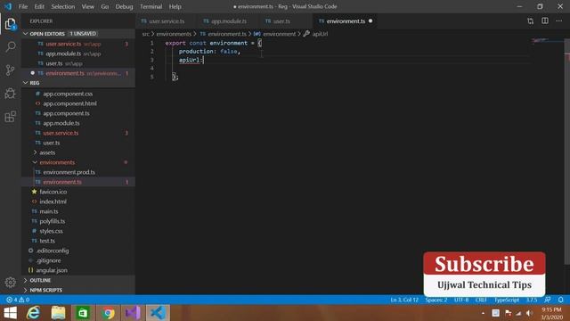The height and width of the screenshot is (321, 570).
Task: Change line endings via CRLF
Action: point(481,300)
